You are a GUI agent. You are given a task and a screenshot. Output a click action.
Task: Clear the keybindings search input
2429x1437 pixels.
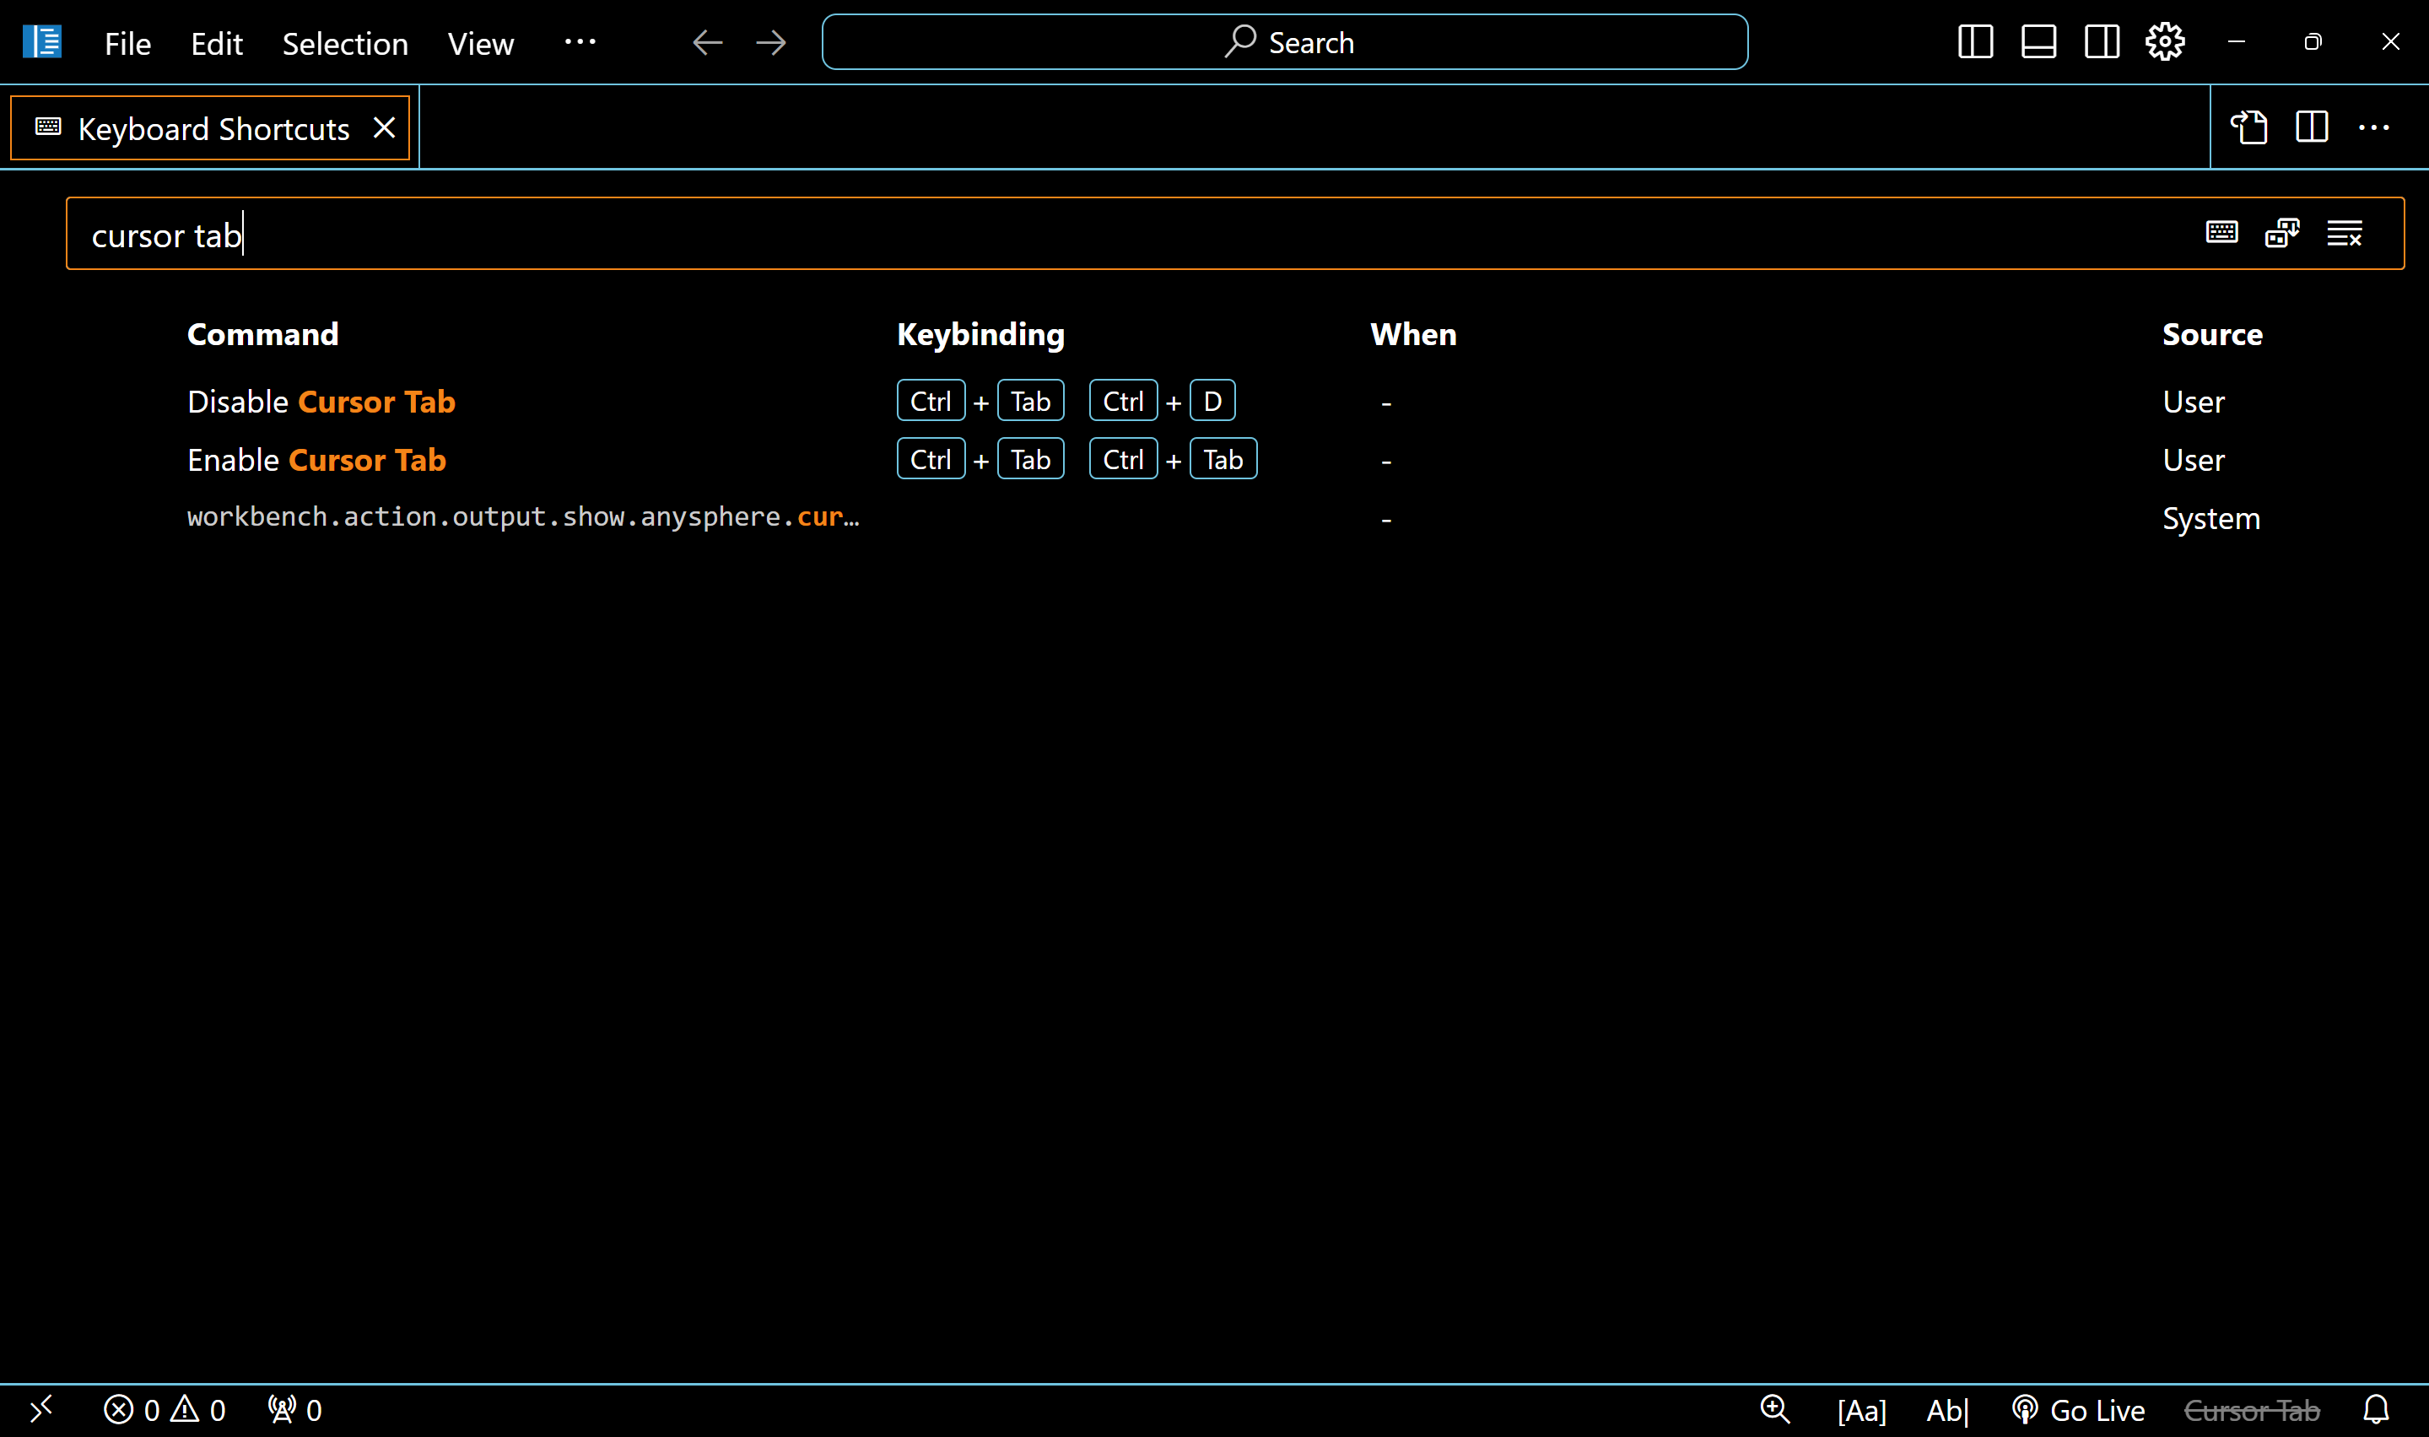click(2344, 232)
